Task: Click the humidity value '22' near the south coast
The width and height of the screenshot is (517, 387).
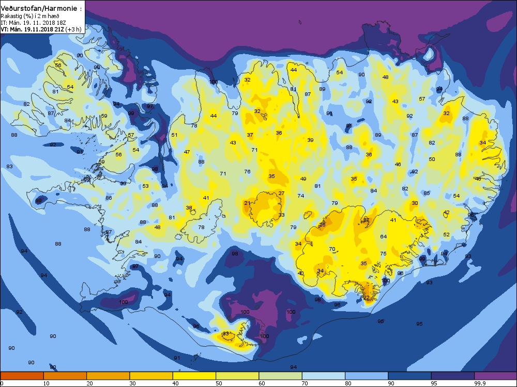Action: point(367,298)
